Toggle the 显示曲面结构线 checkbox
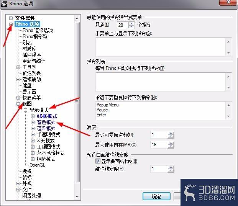The width and height of the screenshot is (238, 206). coord(98,161)
